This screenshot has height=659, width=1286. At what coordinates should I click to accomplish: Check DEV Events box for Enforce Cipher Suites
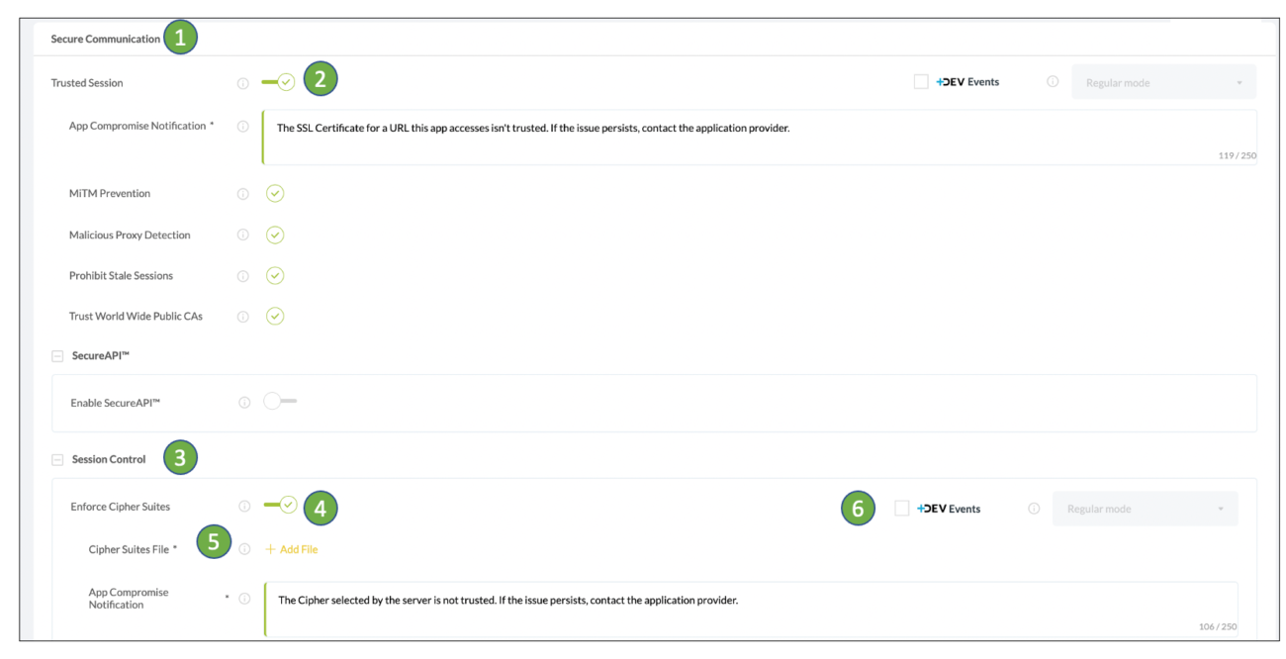(x=902, y=509)
